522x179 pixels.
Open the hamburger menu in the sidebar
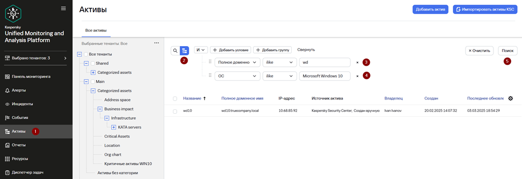[63, 8]
